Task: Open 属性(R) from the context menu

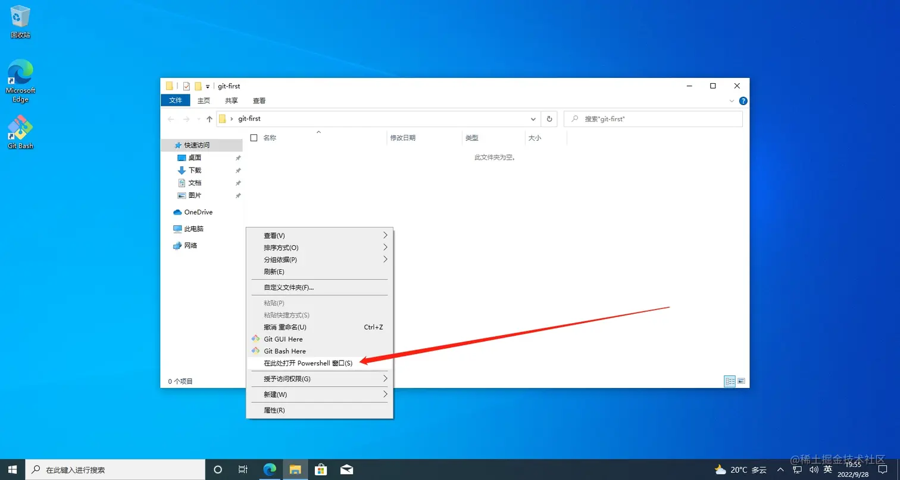Action: (x=320, y=410)
